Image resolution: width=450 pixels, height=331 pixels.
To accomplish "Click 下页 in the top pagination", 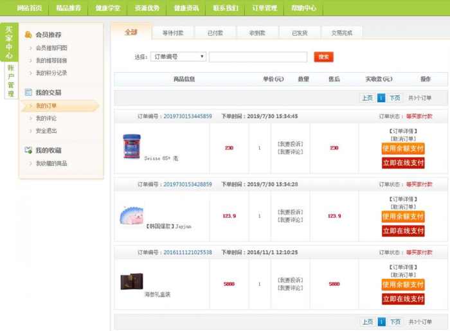I will [394, 98].
